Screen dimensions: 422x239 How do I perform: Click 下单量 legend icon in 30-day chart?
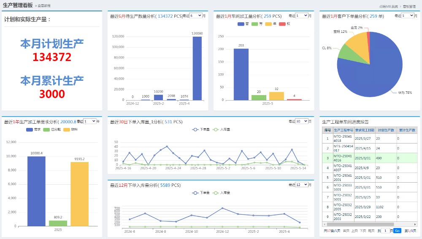click(x=196, y=130)
